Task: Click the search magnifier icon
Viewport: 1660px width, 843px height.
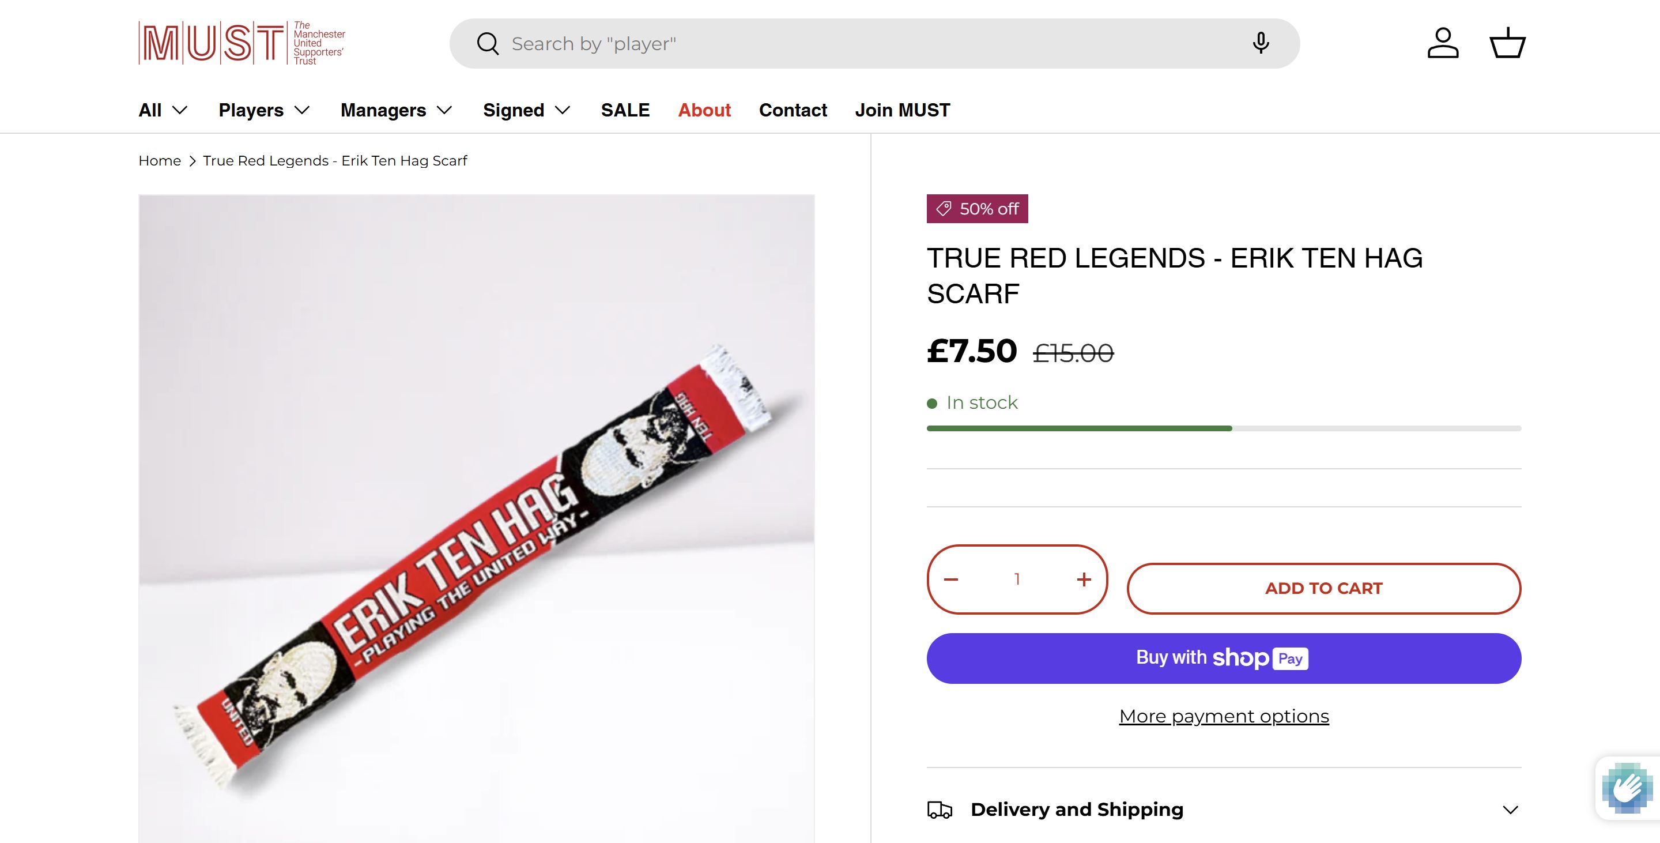Action: [488, 44]
